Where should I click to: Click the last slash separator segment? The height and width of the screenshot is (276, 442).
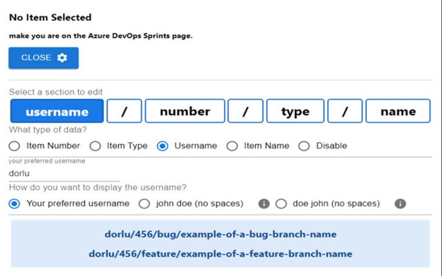coord(345,111)
